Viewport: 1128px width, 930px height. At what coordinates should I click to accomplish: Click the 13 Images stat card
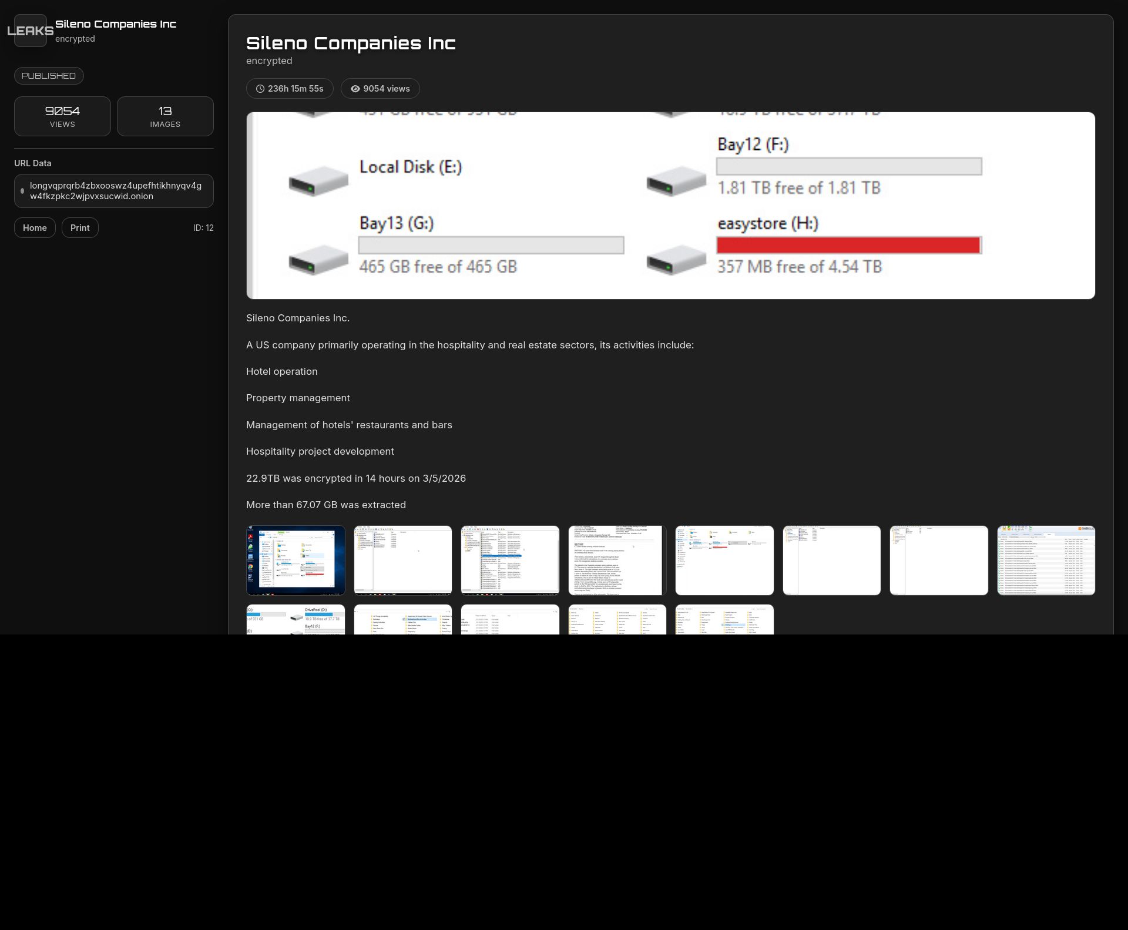click(165, 116)
